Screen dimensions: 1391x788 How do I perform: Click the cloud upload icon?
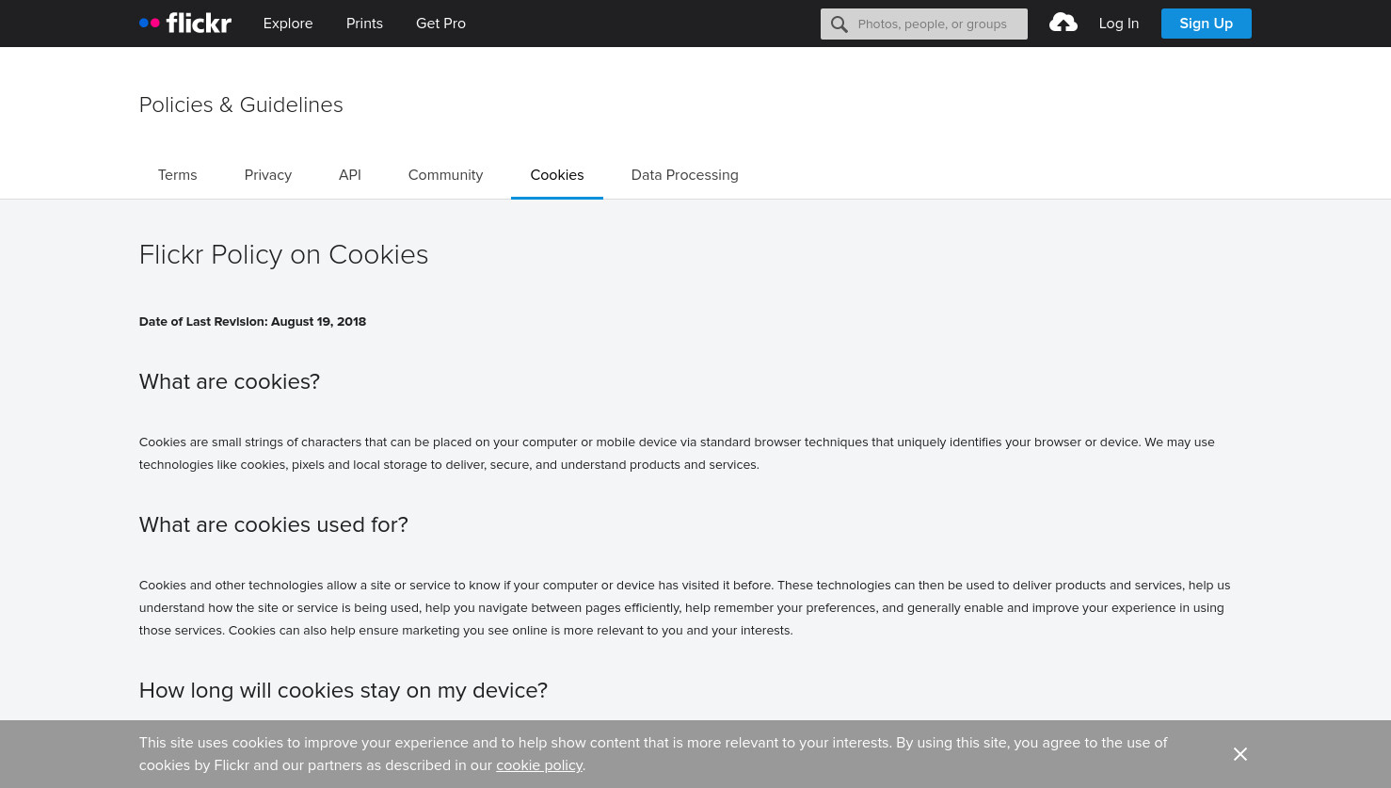pos(1063,23)
